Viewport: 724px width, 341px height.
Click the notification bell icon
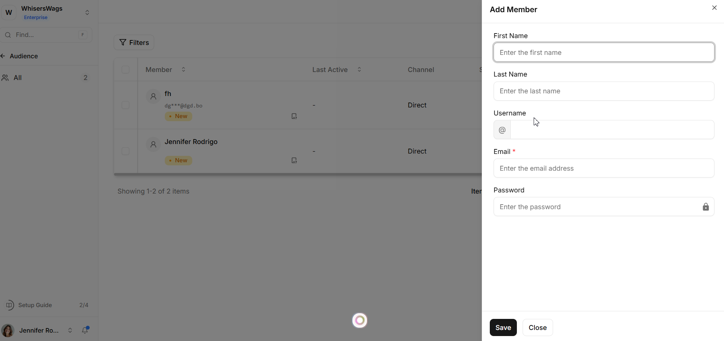point(85,330)
